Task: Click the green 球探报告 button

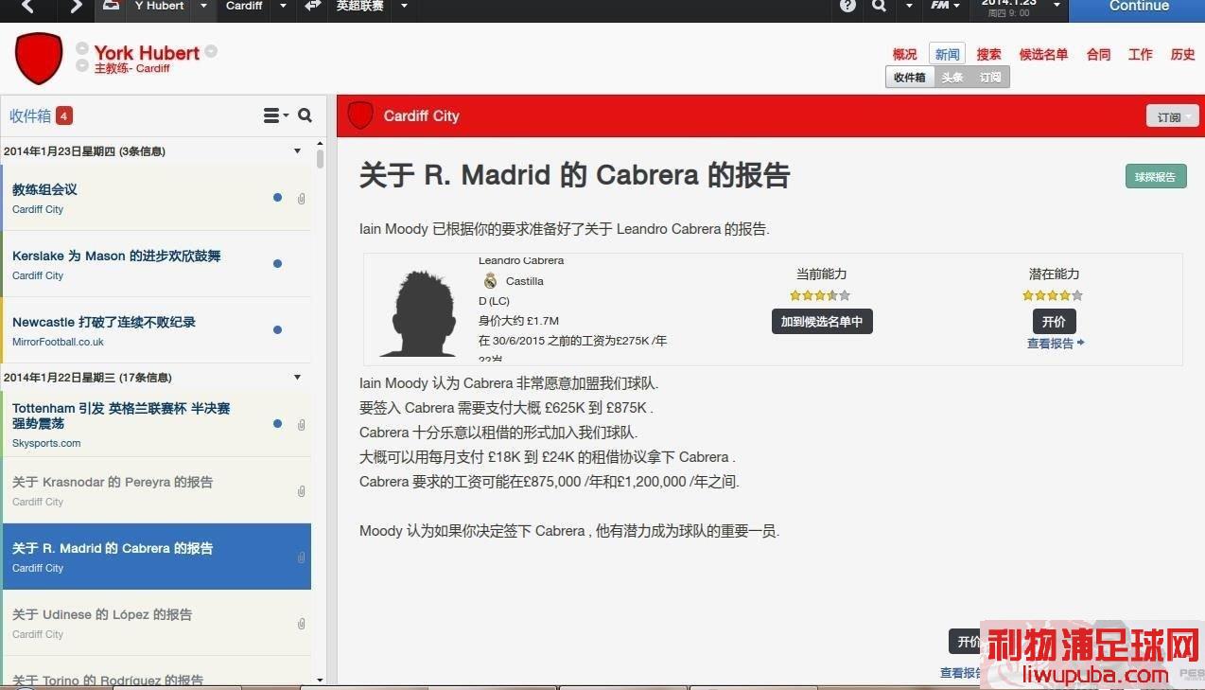Action: [1156, 176]
